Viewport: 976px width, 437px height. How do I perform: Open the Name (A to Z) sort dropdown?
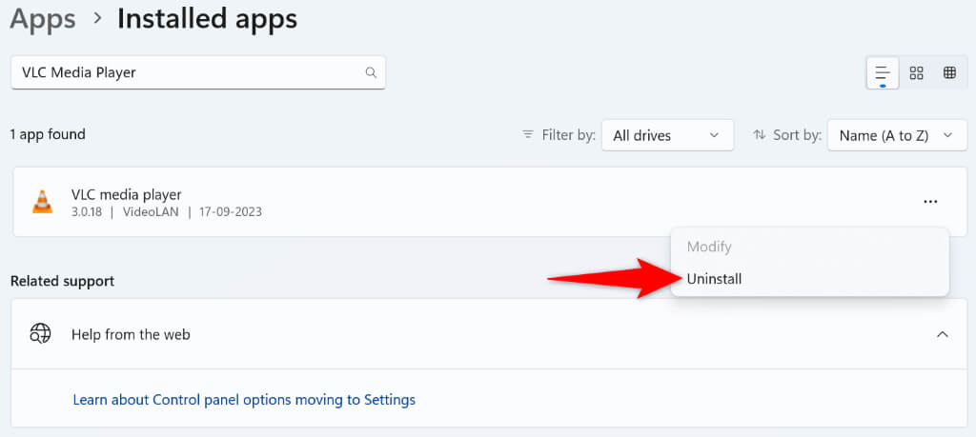point(896,135)
